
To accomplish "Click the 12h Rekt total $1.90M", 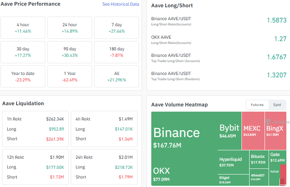I will [x=57, y=157].
